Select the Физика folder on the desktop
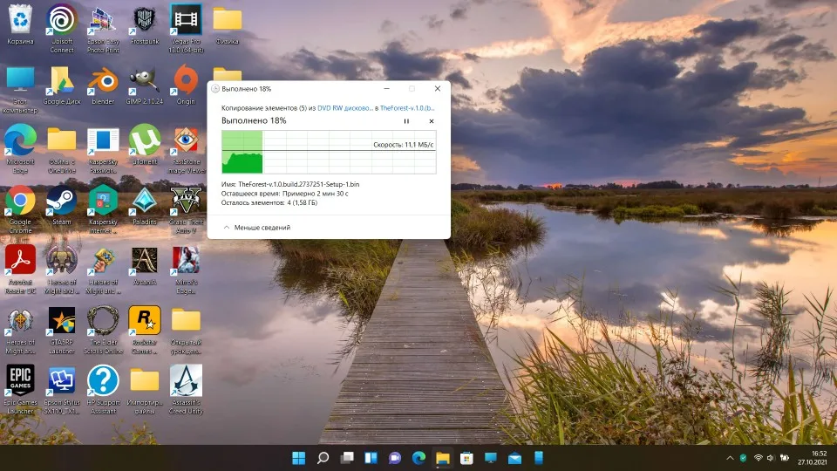This screenshot has height=471, width=837. pyautogui.click(x=228, y=24)
